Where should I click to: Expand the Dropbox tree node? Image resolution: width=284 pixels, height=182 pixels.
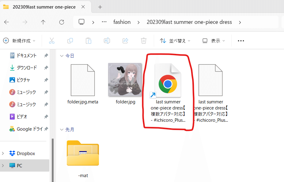click(3, 154)
